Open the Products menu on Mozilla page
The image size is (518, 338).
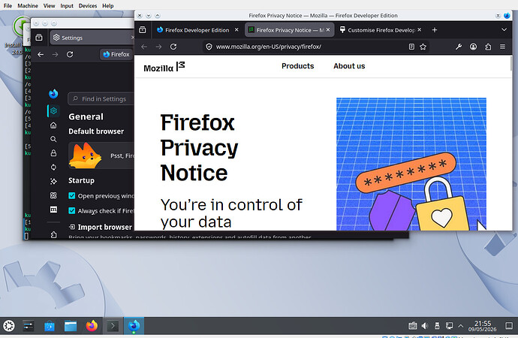[x=297, y=66]
